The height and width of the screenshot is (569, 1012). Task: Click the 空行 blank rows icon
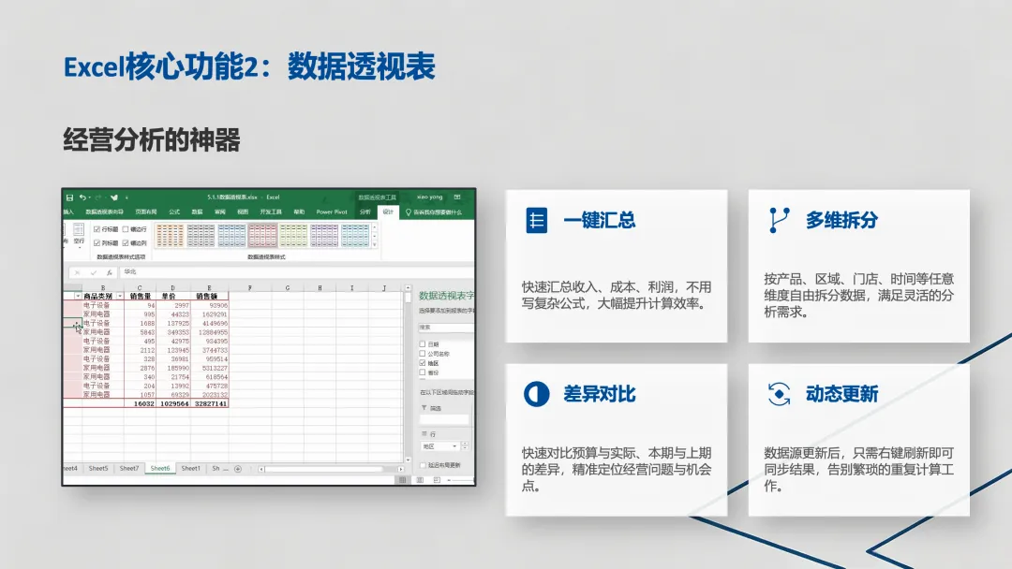click(79, 230)
